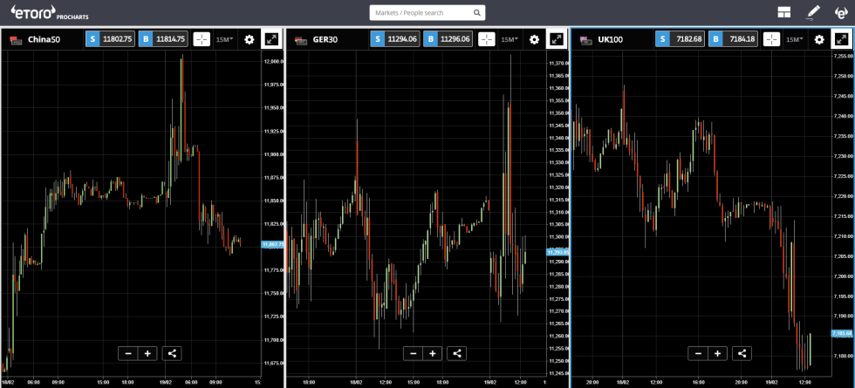Toggle fullscreen for the China50 chart
The width and height of the screenshot is (855, 388).
pos(271,39)
